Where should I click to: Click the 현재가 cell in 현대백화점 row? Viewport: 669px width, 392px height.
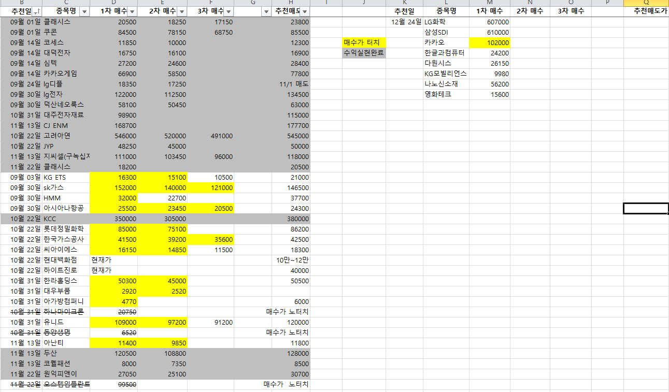[113, 260]
